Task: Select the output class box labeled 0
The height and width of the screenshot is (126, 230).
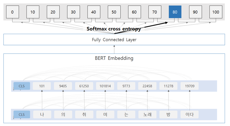Action: tap(12, 12)
